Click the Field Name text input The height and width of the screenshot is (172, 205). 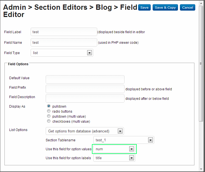tap(64, 43)
